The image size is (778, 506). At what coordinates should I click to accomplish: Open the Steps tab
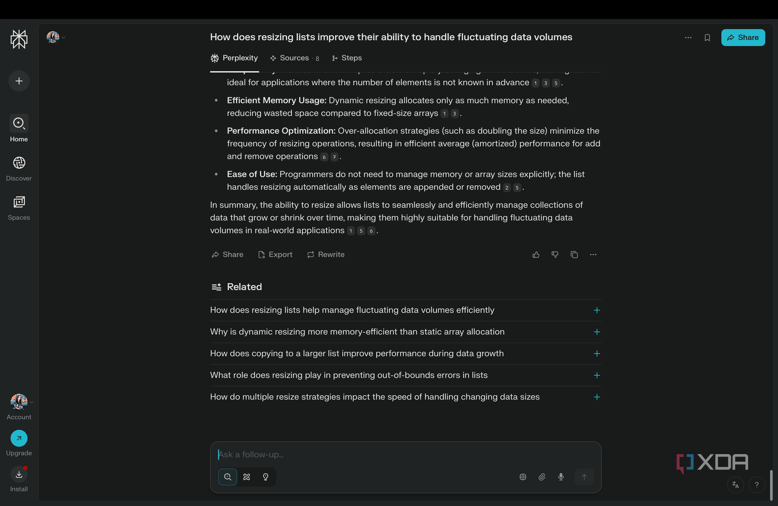pyautogui.click(x=347, y=58)
